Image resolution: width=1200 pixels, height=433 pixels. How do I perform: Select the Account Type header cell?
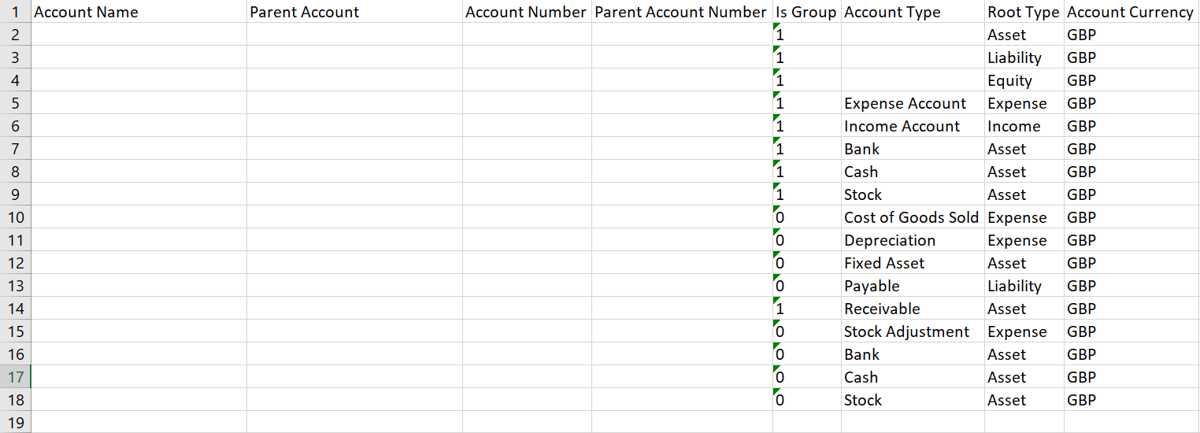click(892, 12)
